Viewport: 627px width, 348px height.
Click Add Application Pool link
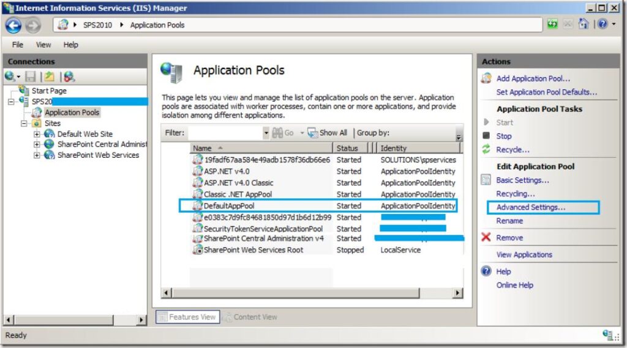[533, 78]
